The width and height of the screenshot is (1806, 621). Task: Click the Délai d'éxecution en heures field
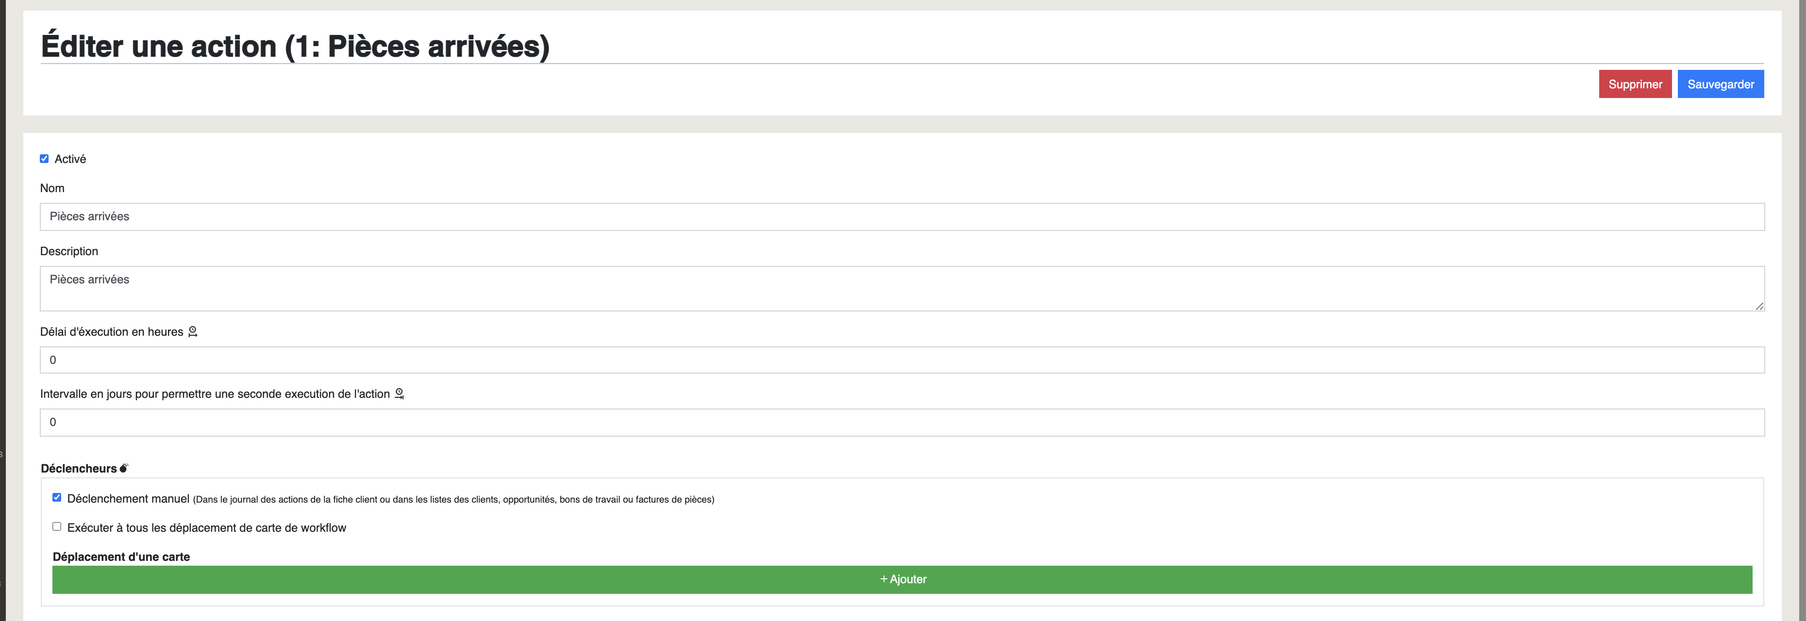pyautogui.click(x=902, y=360)
